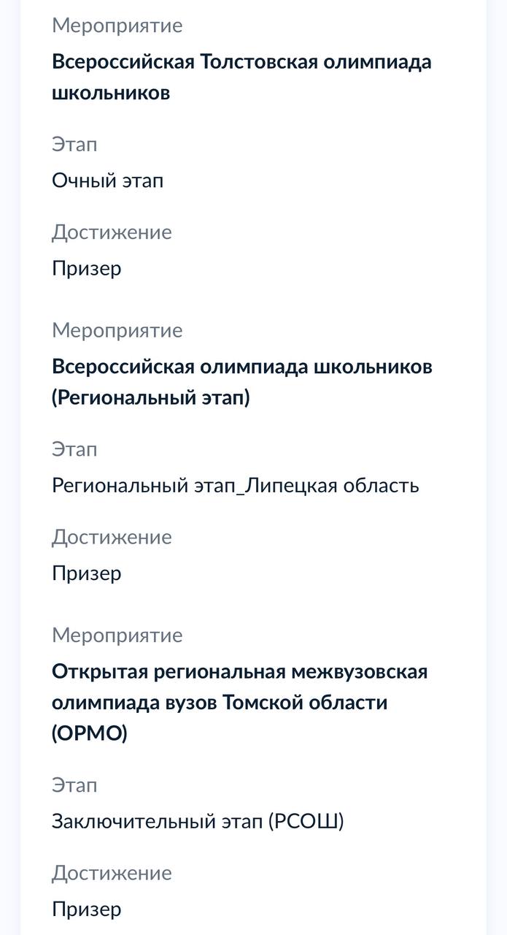This screenshot has width=507, height=935.
Task: Click "Мероприятие" label above the Томской области olympiad
Action: tap(117, 635)
